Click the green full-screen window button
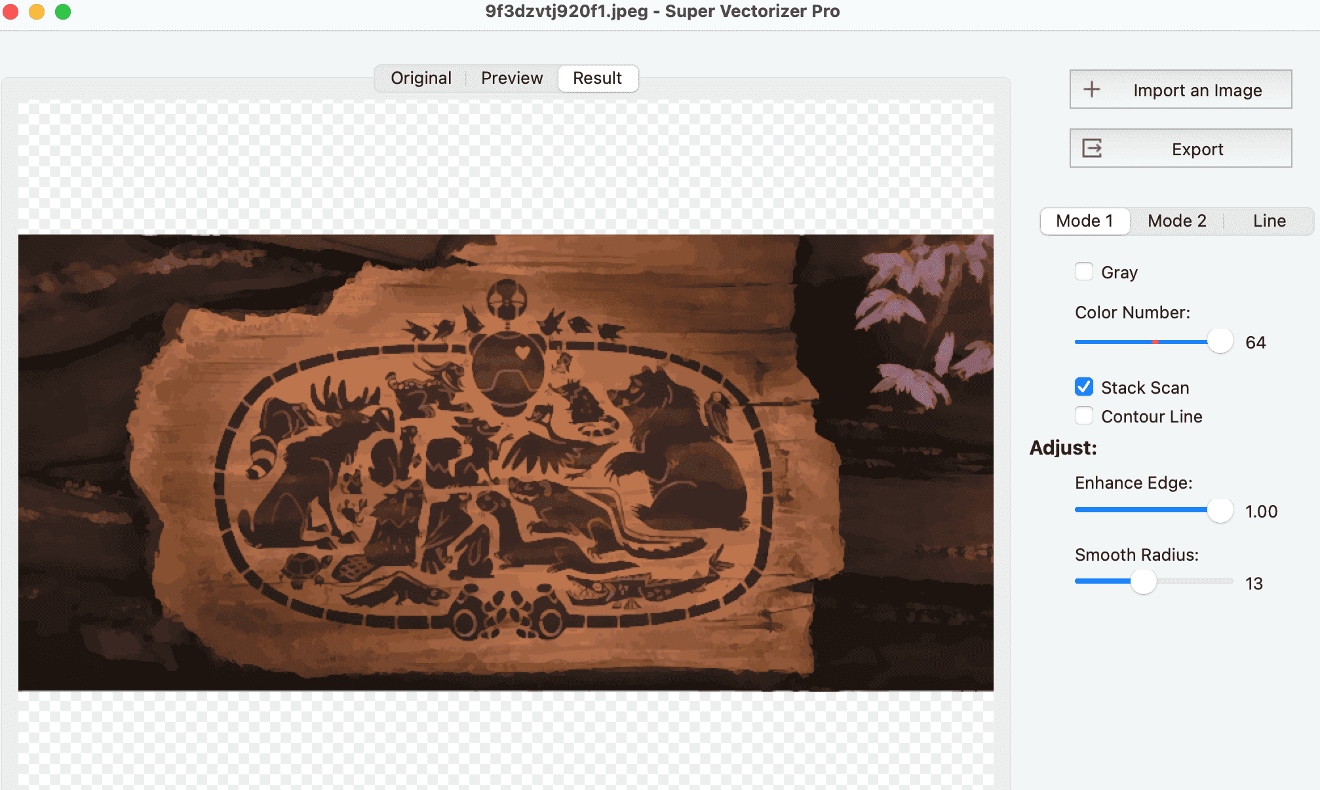The image size is (1320, 790). coord(63,11)
